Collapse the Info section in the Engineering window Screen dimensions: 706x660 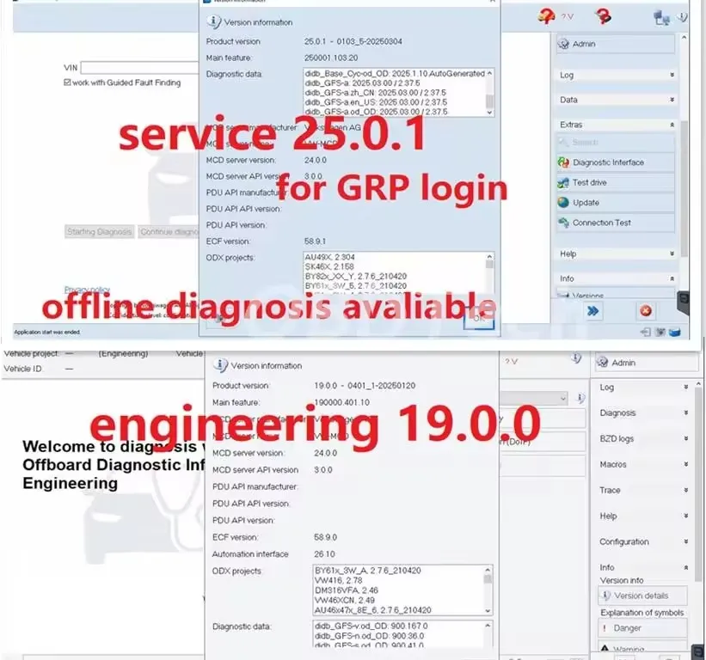click(644, 567)
